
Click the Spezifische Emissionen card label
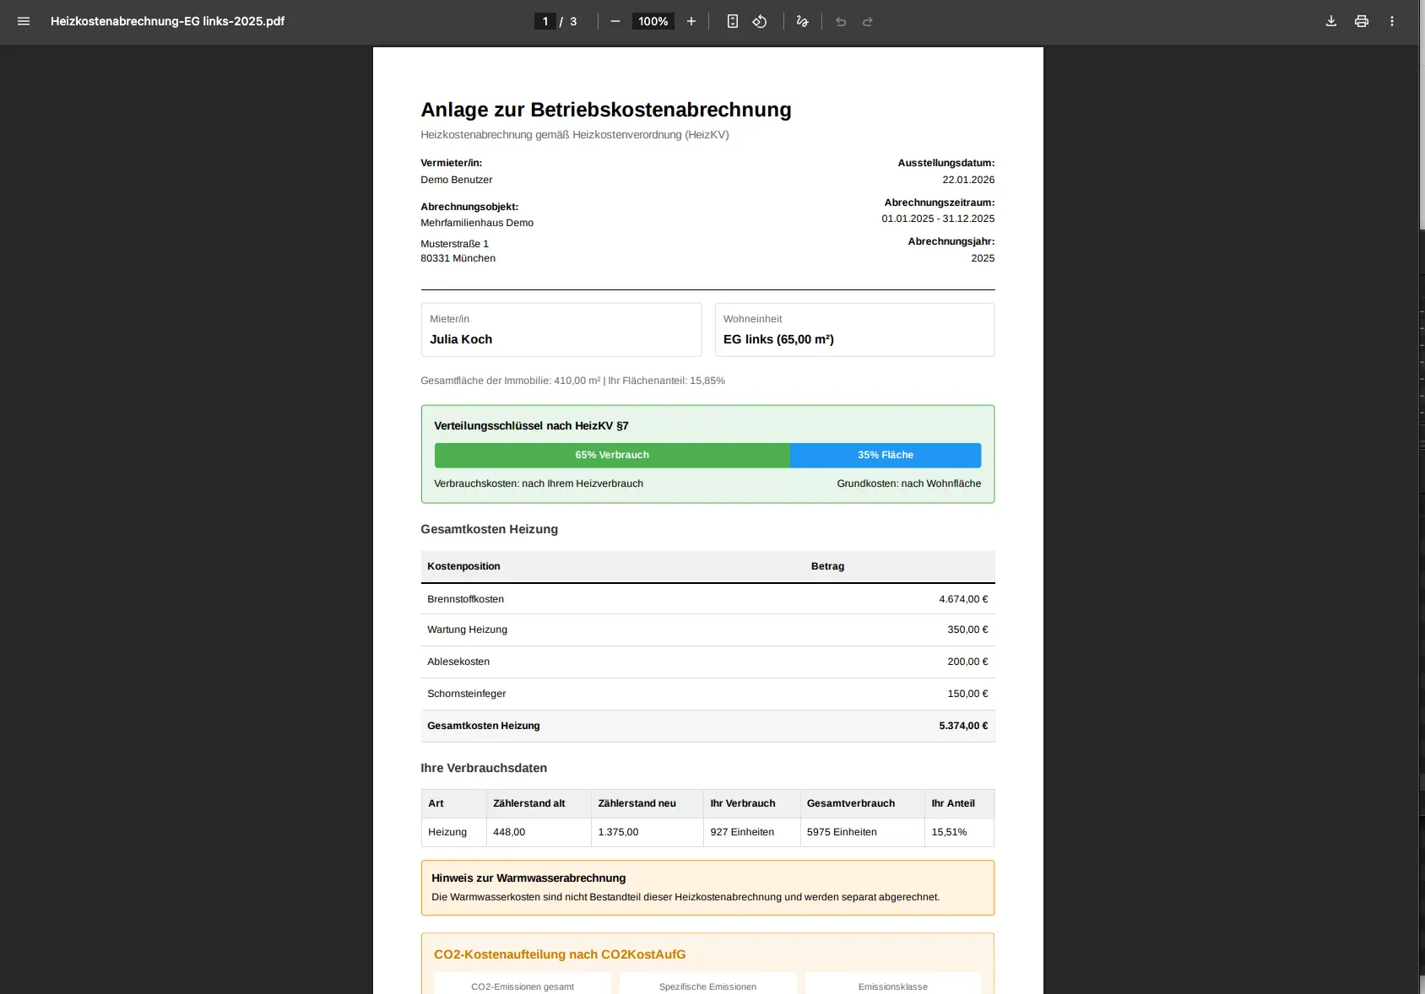[x=707, y=986]
